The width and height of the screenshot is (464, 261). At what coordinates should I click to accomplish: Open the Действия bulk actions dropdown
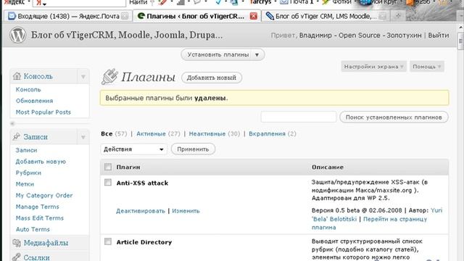[x=133, y=149]
